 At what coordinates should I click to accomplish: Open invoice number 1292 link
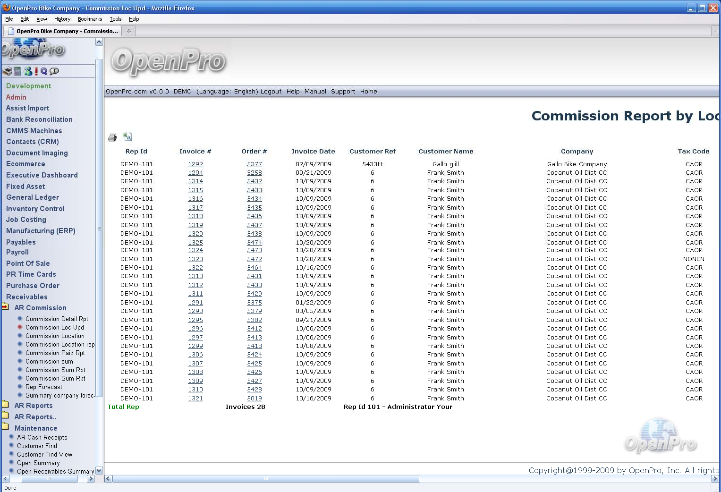(195, 164)
